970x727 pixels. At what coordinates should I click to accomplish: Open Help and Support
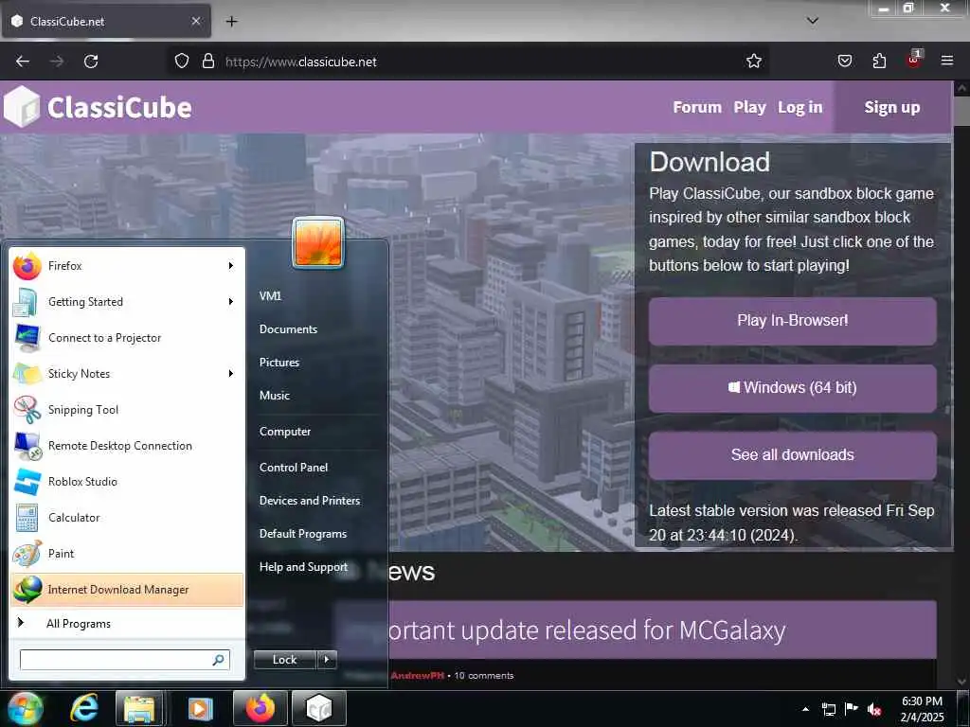click(304, 567)
